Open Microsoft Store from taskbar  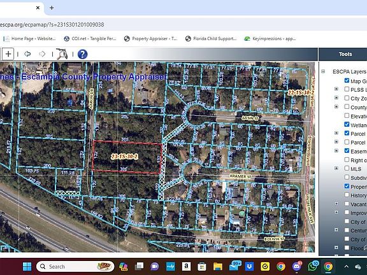pos(201,266)
